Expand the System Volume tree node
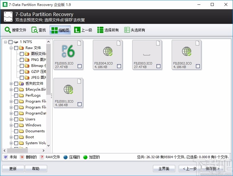Image resolution: width=233 pixels, height=176 pixels. pyautogui.click(x=11, y=143)
